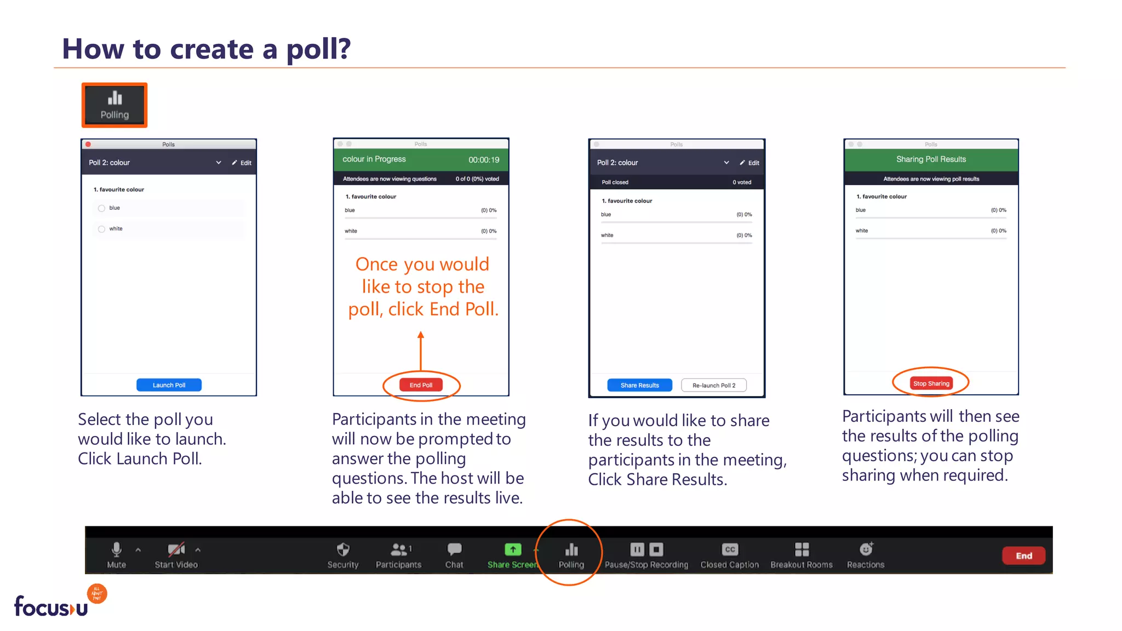Open the Participants panel icon
The height and width of the screenshot is (631, 1122).
pyautogui.click(x=399, y=549)
